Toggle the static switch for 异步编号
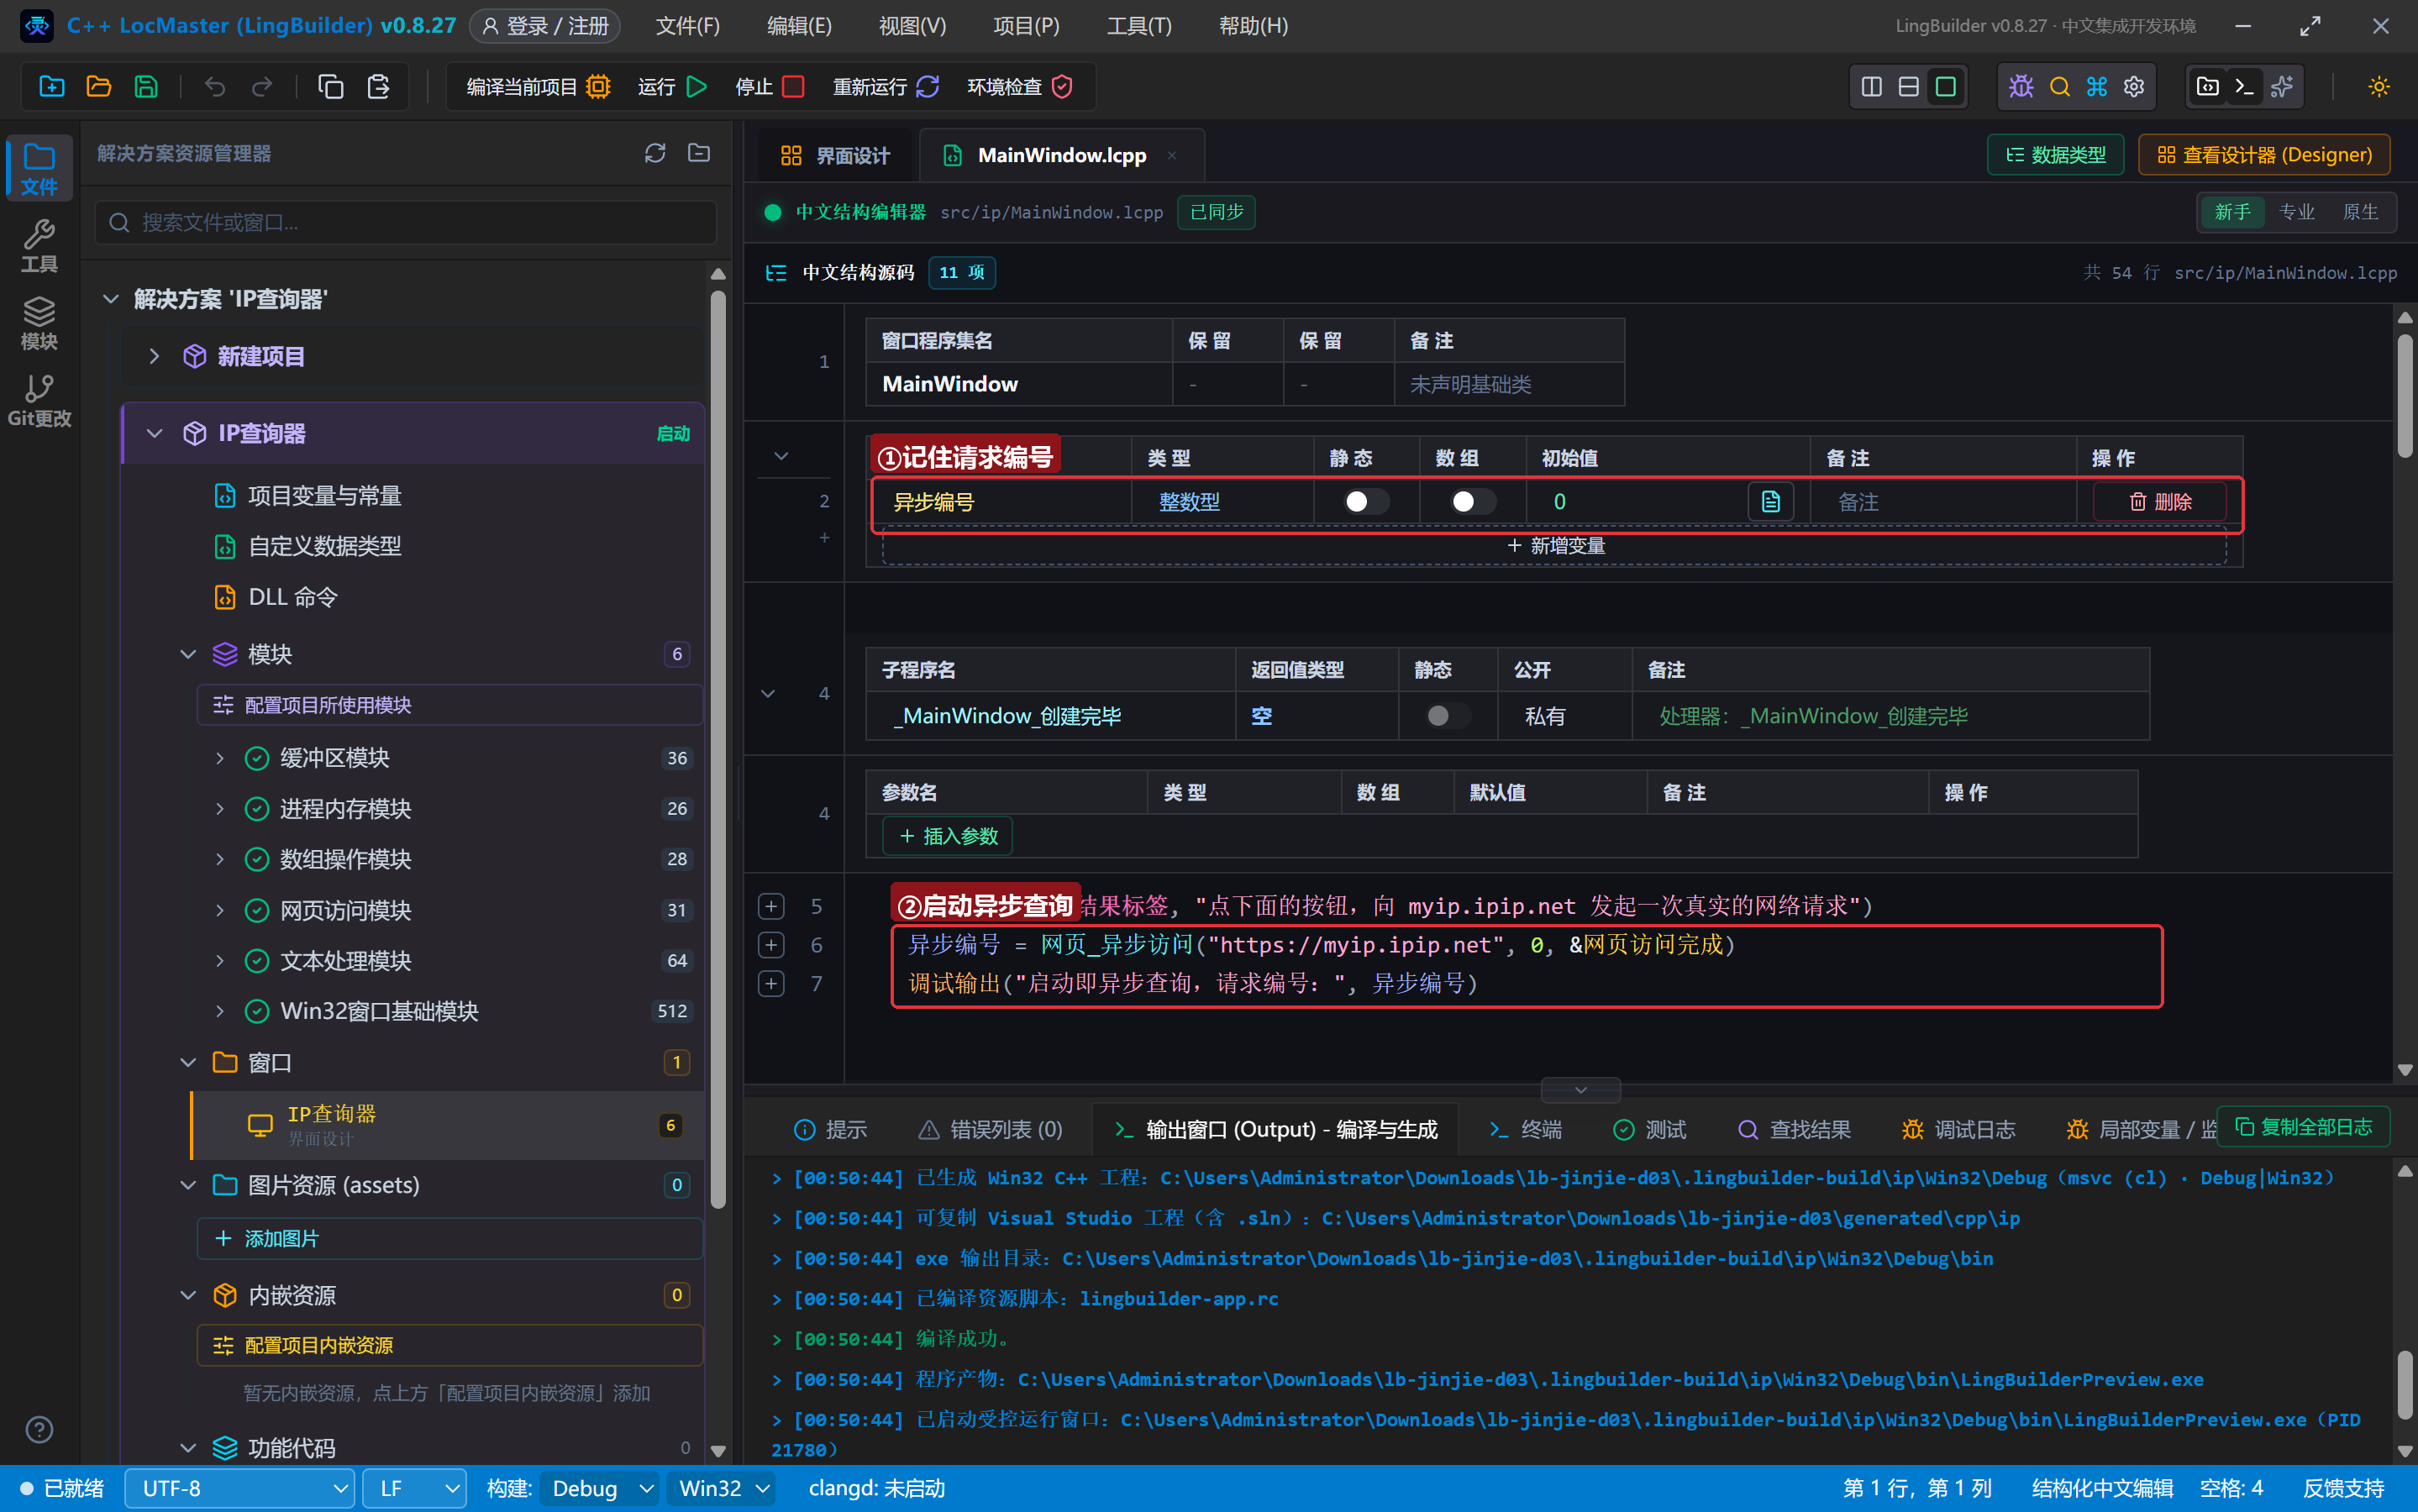The height and width of the screenshot is (1512, 2418). click(1366, 501)
